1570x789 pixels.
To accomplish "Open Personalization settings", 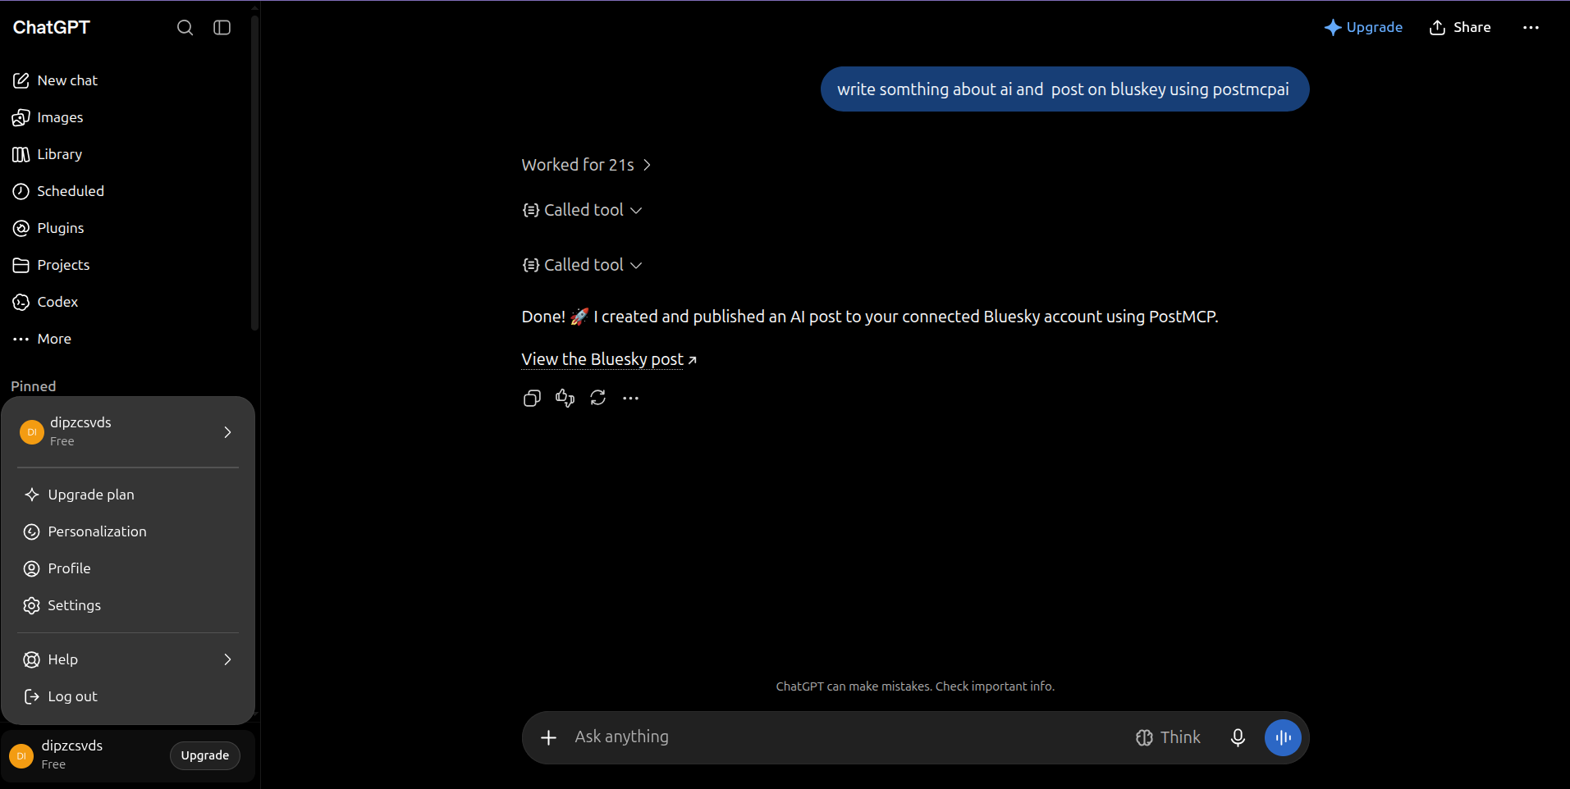I will pos(128,531).
